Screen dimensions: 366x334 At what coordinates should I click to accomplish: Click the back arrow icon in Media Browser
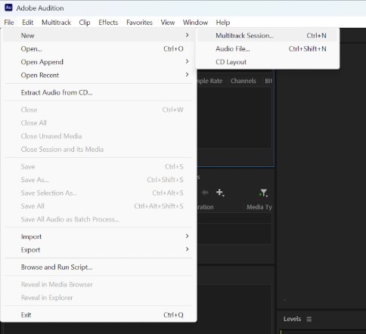(205, 193)
